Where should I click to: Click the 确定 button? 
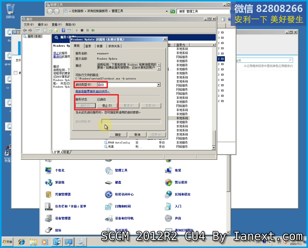point(118,135)
